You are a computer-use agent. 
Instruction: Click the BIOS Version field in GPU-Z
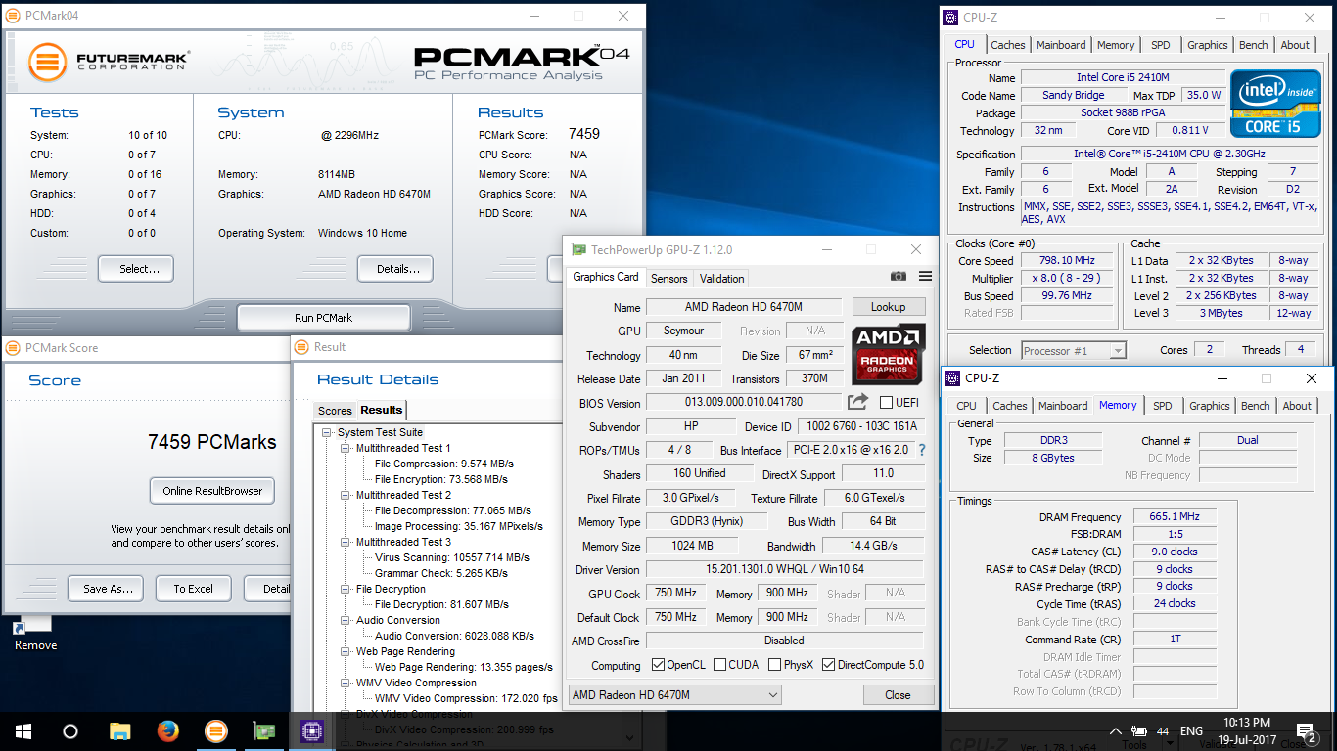(x=743, y=402)
